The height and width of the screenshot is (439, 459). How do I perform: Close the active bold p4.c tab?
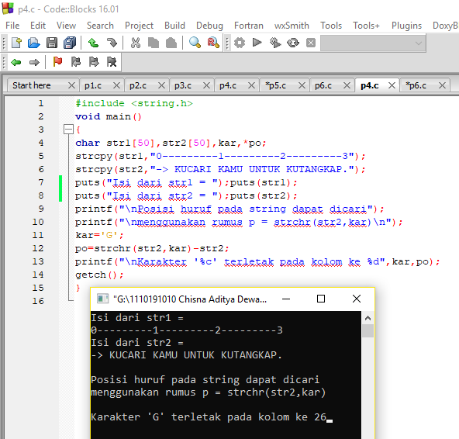coord(392,85)
